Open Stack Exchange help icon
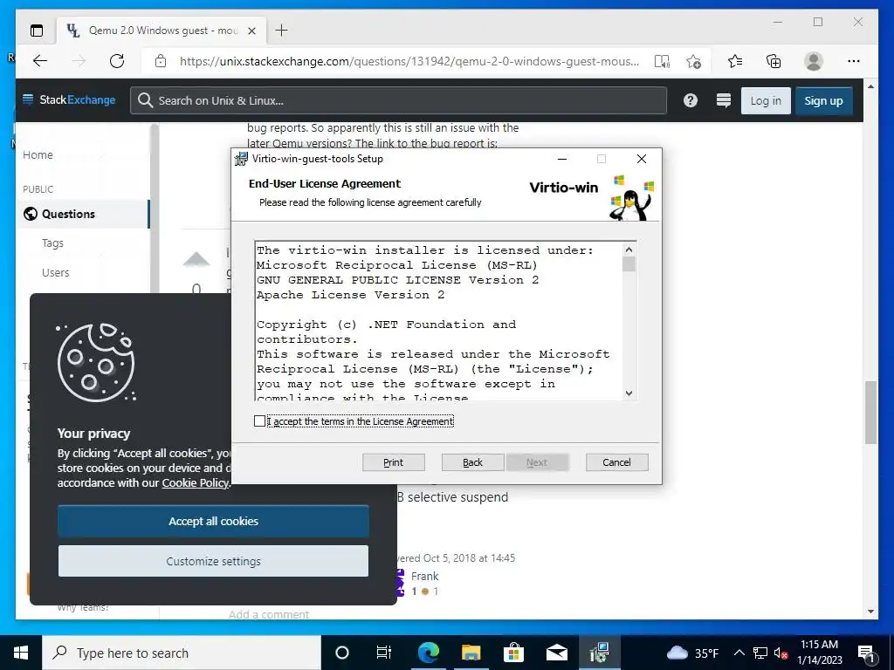 [x=691, y=100]
